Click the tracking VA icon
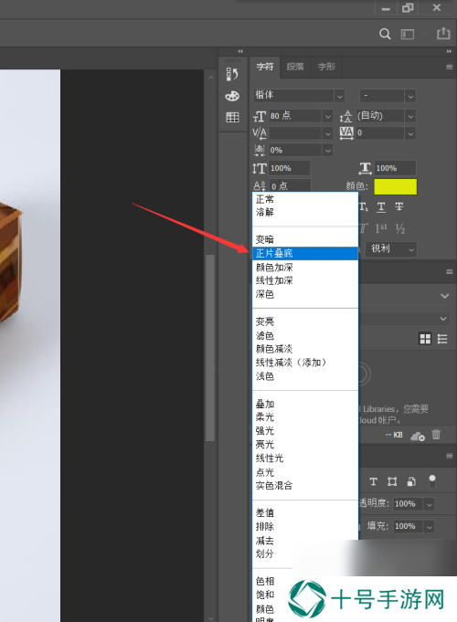457x622 pixels. point(346,132)
